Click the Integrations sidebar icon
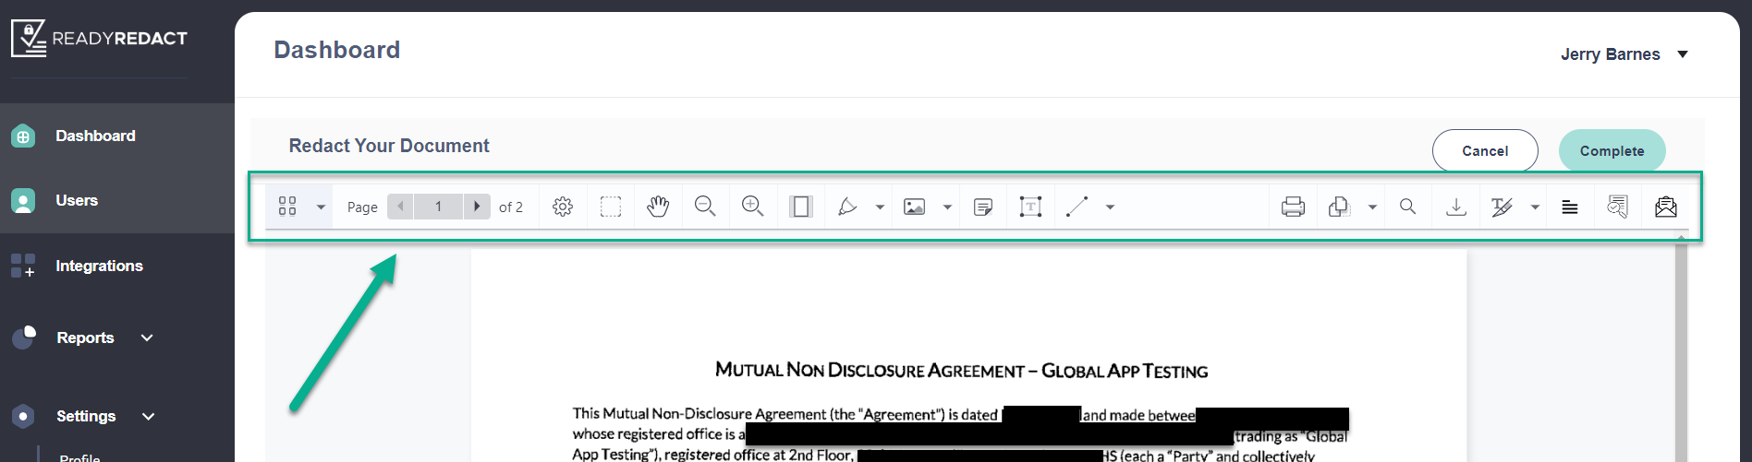This screenshot has width=1752, height=462. click(23, 266)
